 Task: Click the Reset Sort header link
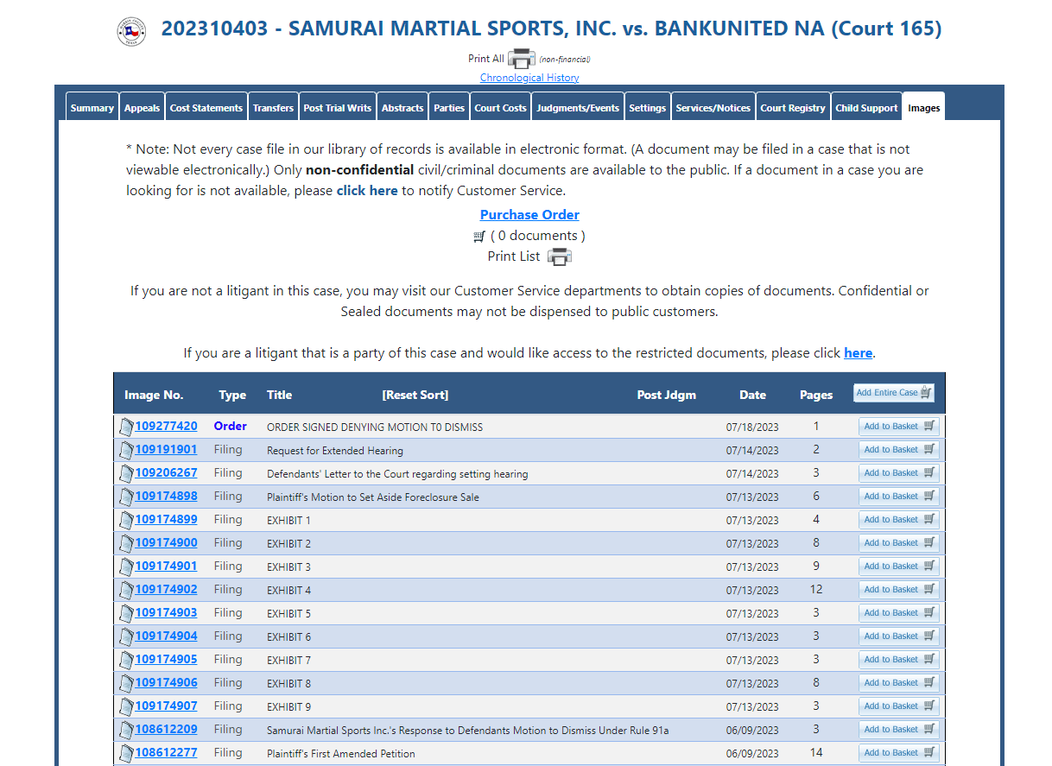[415, 395]
